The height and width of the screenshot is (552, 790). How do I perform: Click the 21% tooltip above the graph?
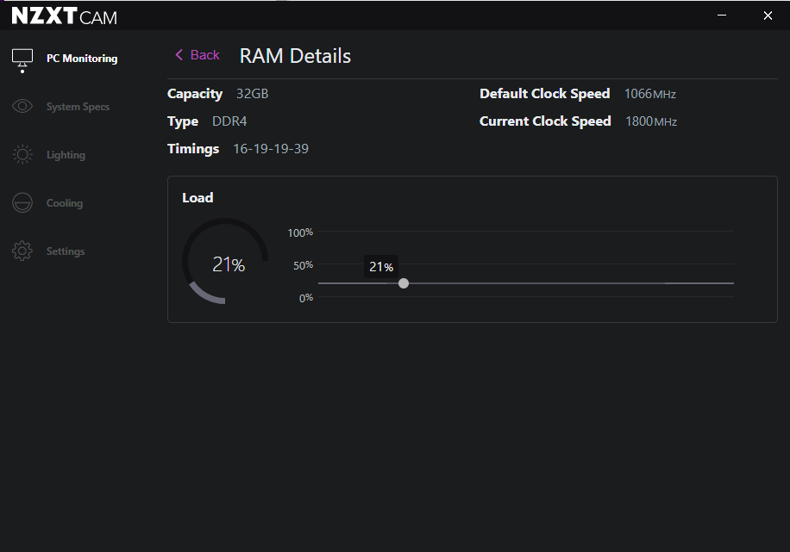pos(381,267)
